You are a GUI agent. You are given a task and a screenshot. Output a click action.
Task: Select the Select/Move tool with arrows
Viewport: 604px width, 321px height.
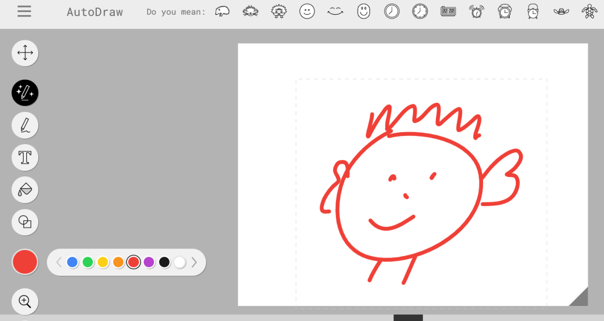(x=25, y=53)
